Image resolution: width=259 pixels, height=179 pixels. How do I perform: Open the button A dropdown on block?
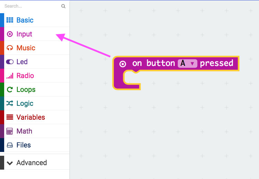[x=187, y=63]
